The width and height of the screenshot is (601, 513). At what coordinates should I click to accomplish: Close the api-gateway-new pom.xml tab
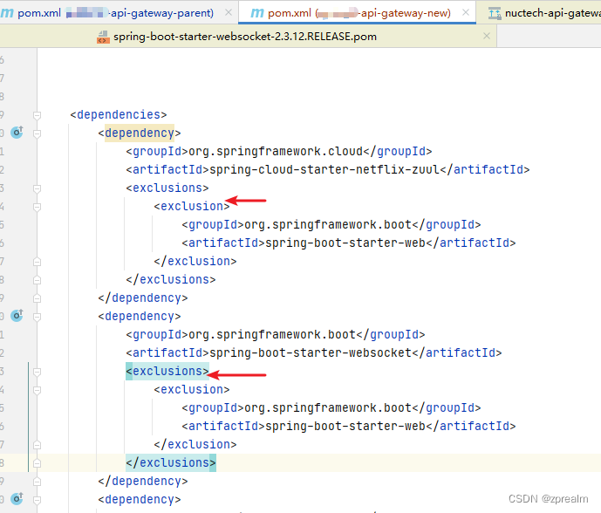(466, 13)
